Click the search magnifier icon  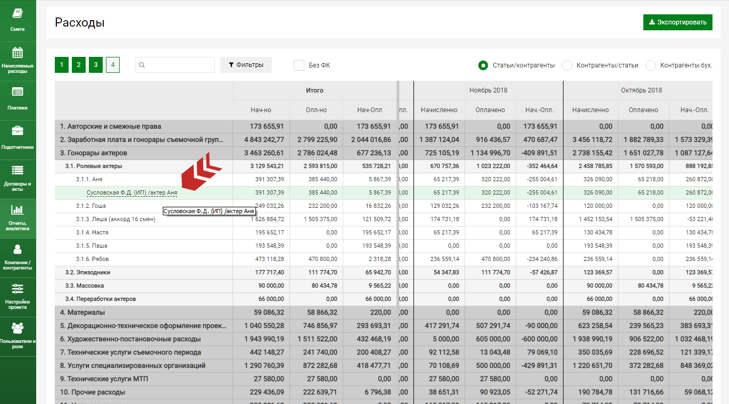pos(142,65)
